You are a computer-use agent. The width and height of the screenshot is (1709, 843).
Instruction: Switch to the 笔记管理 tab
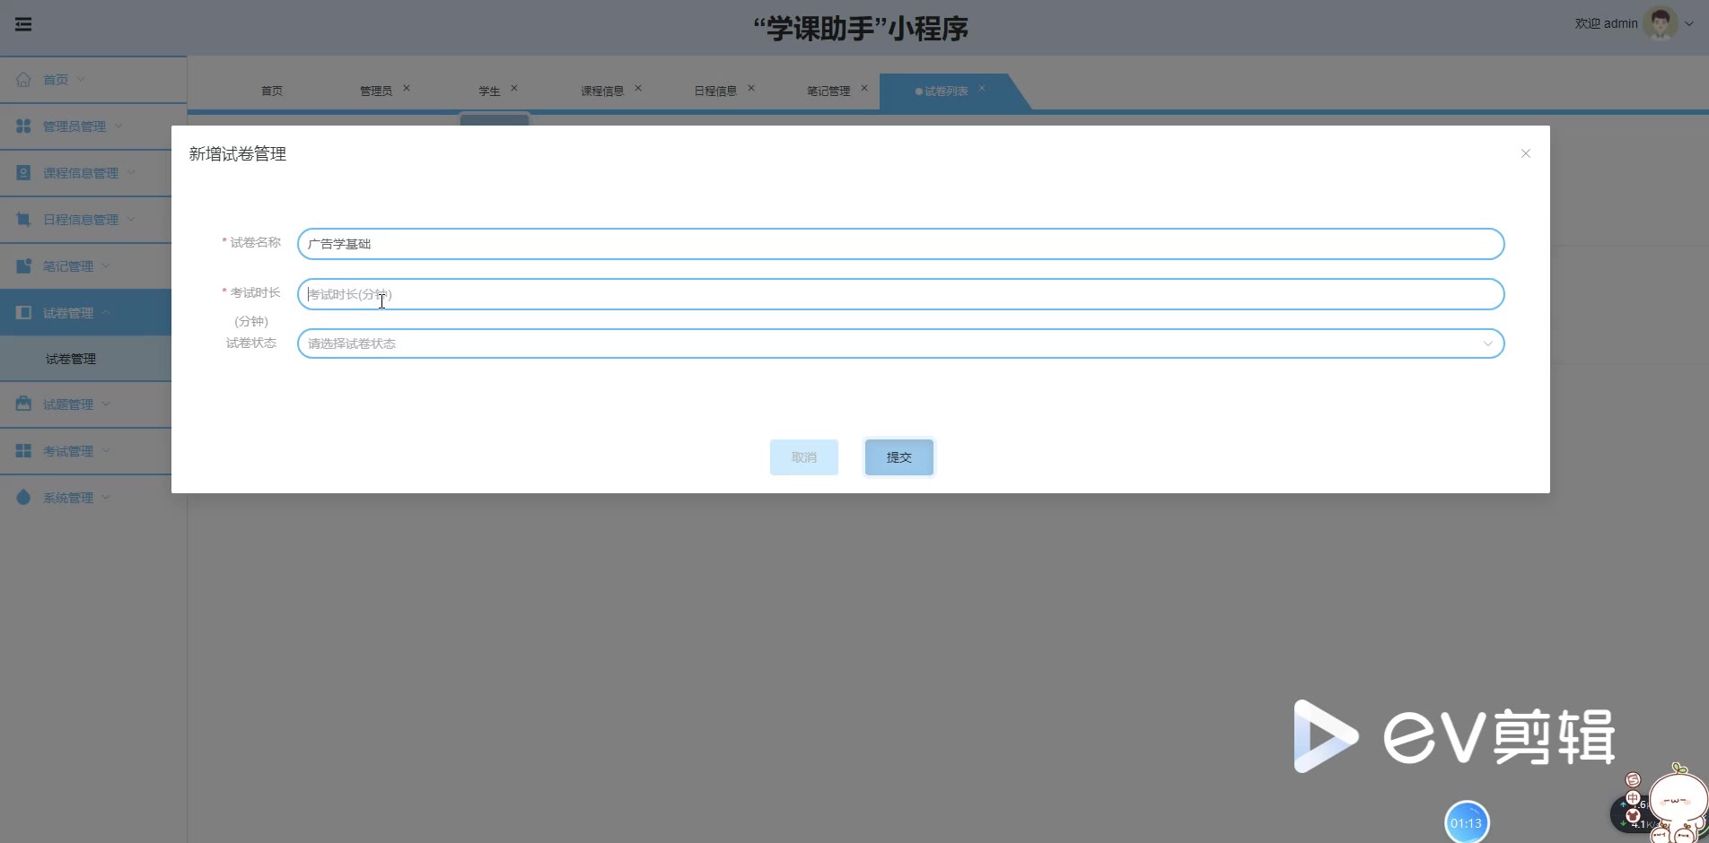pos(828,91)
